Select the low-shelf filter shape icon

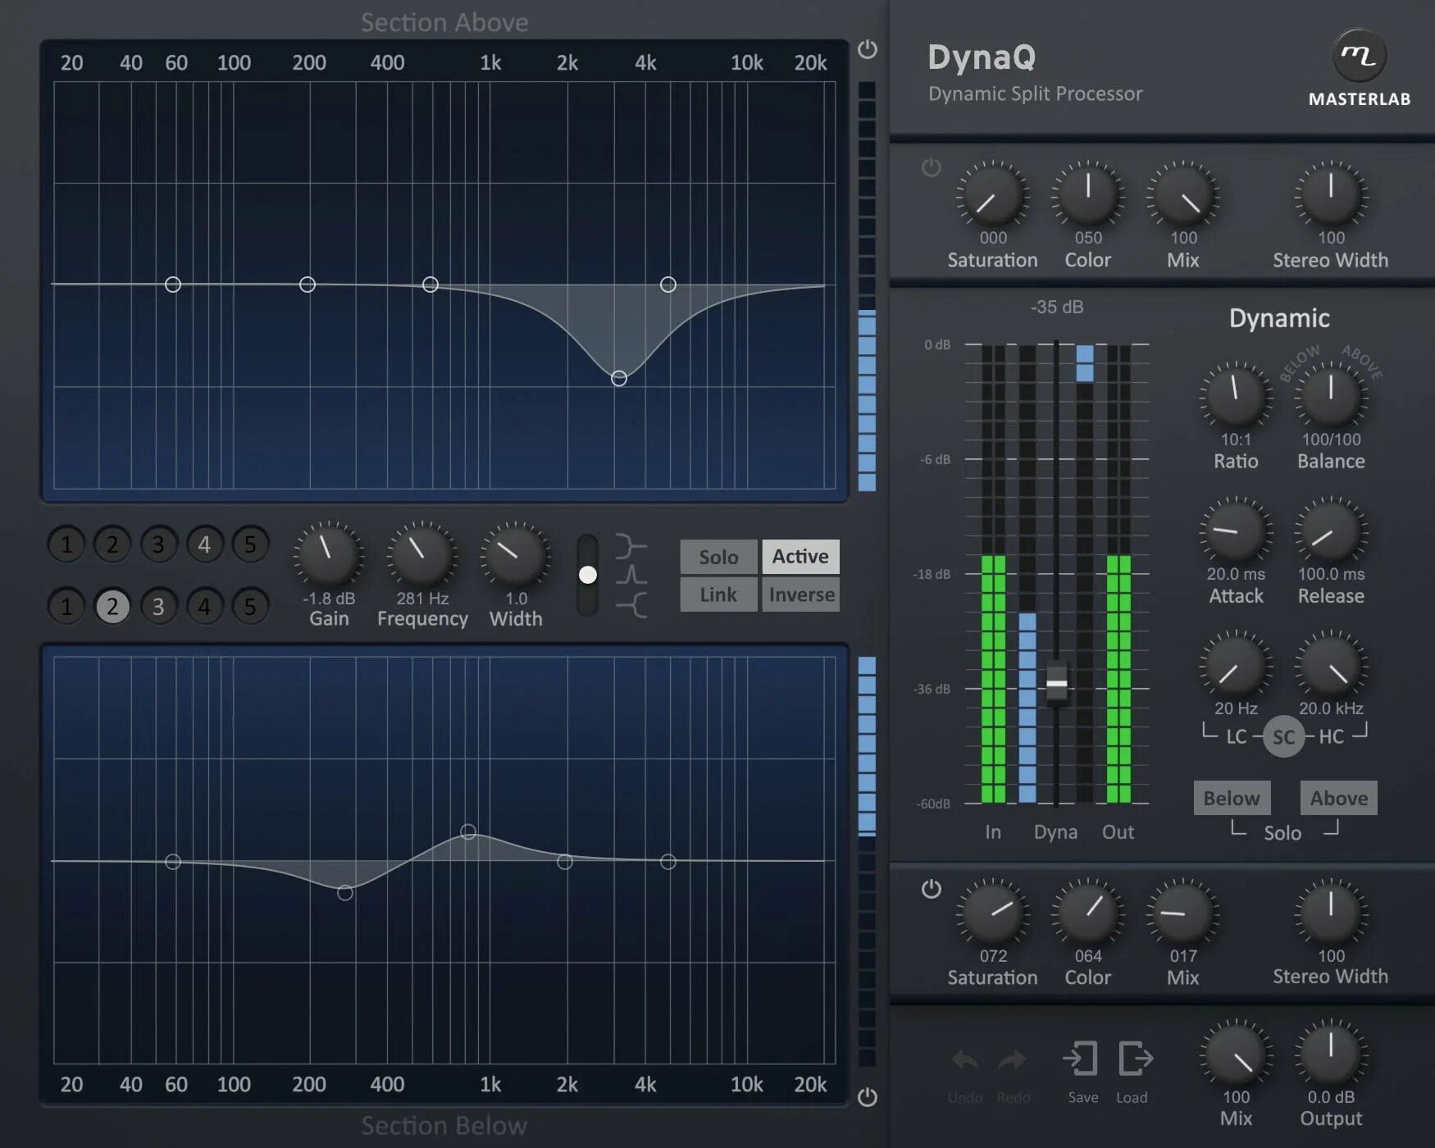tap(631, 545)
